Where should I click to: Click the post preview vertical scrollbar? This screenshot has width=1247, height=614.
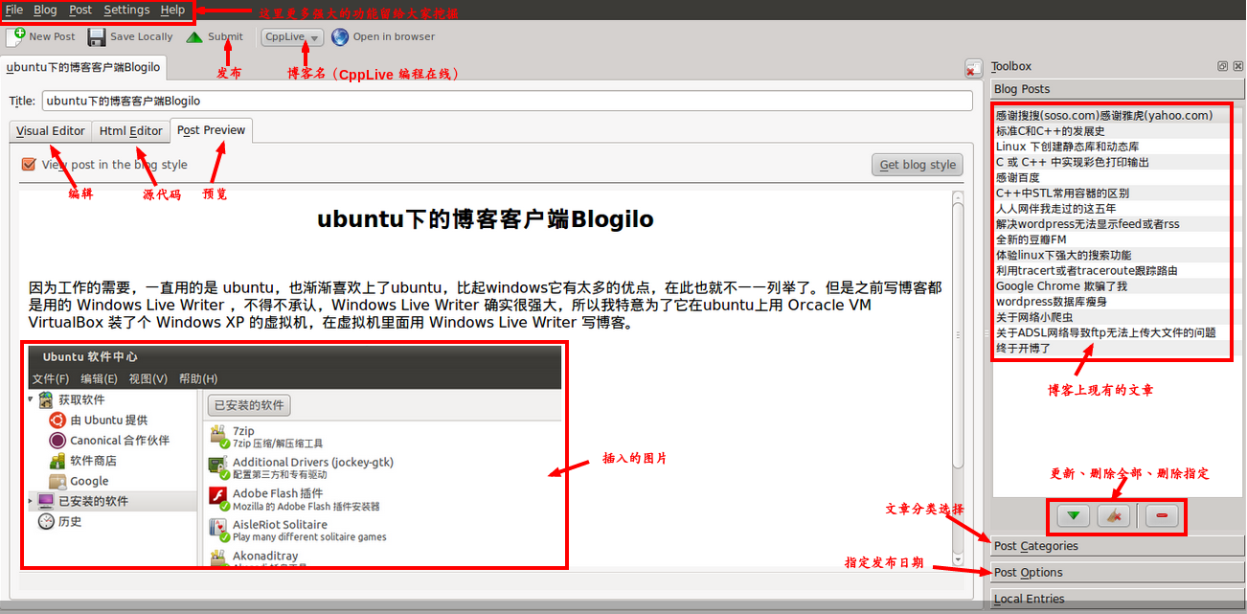(x=958, y=378)
